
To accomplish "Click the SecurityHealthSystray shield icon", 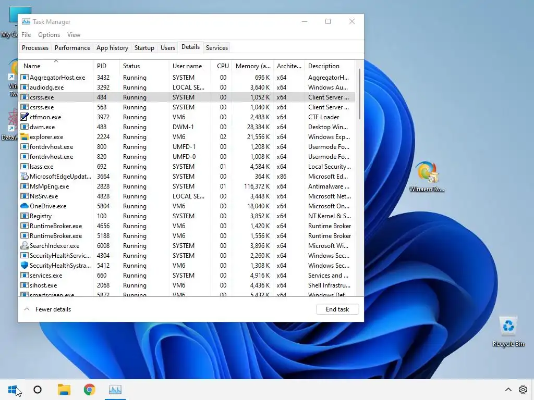I will point(24,265).
